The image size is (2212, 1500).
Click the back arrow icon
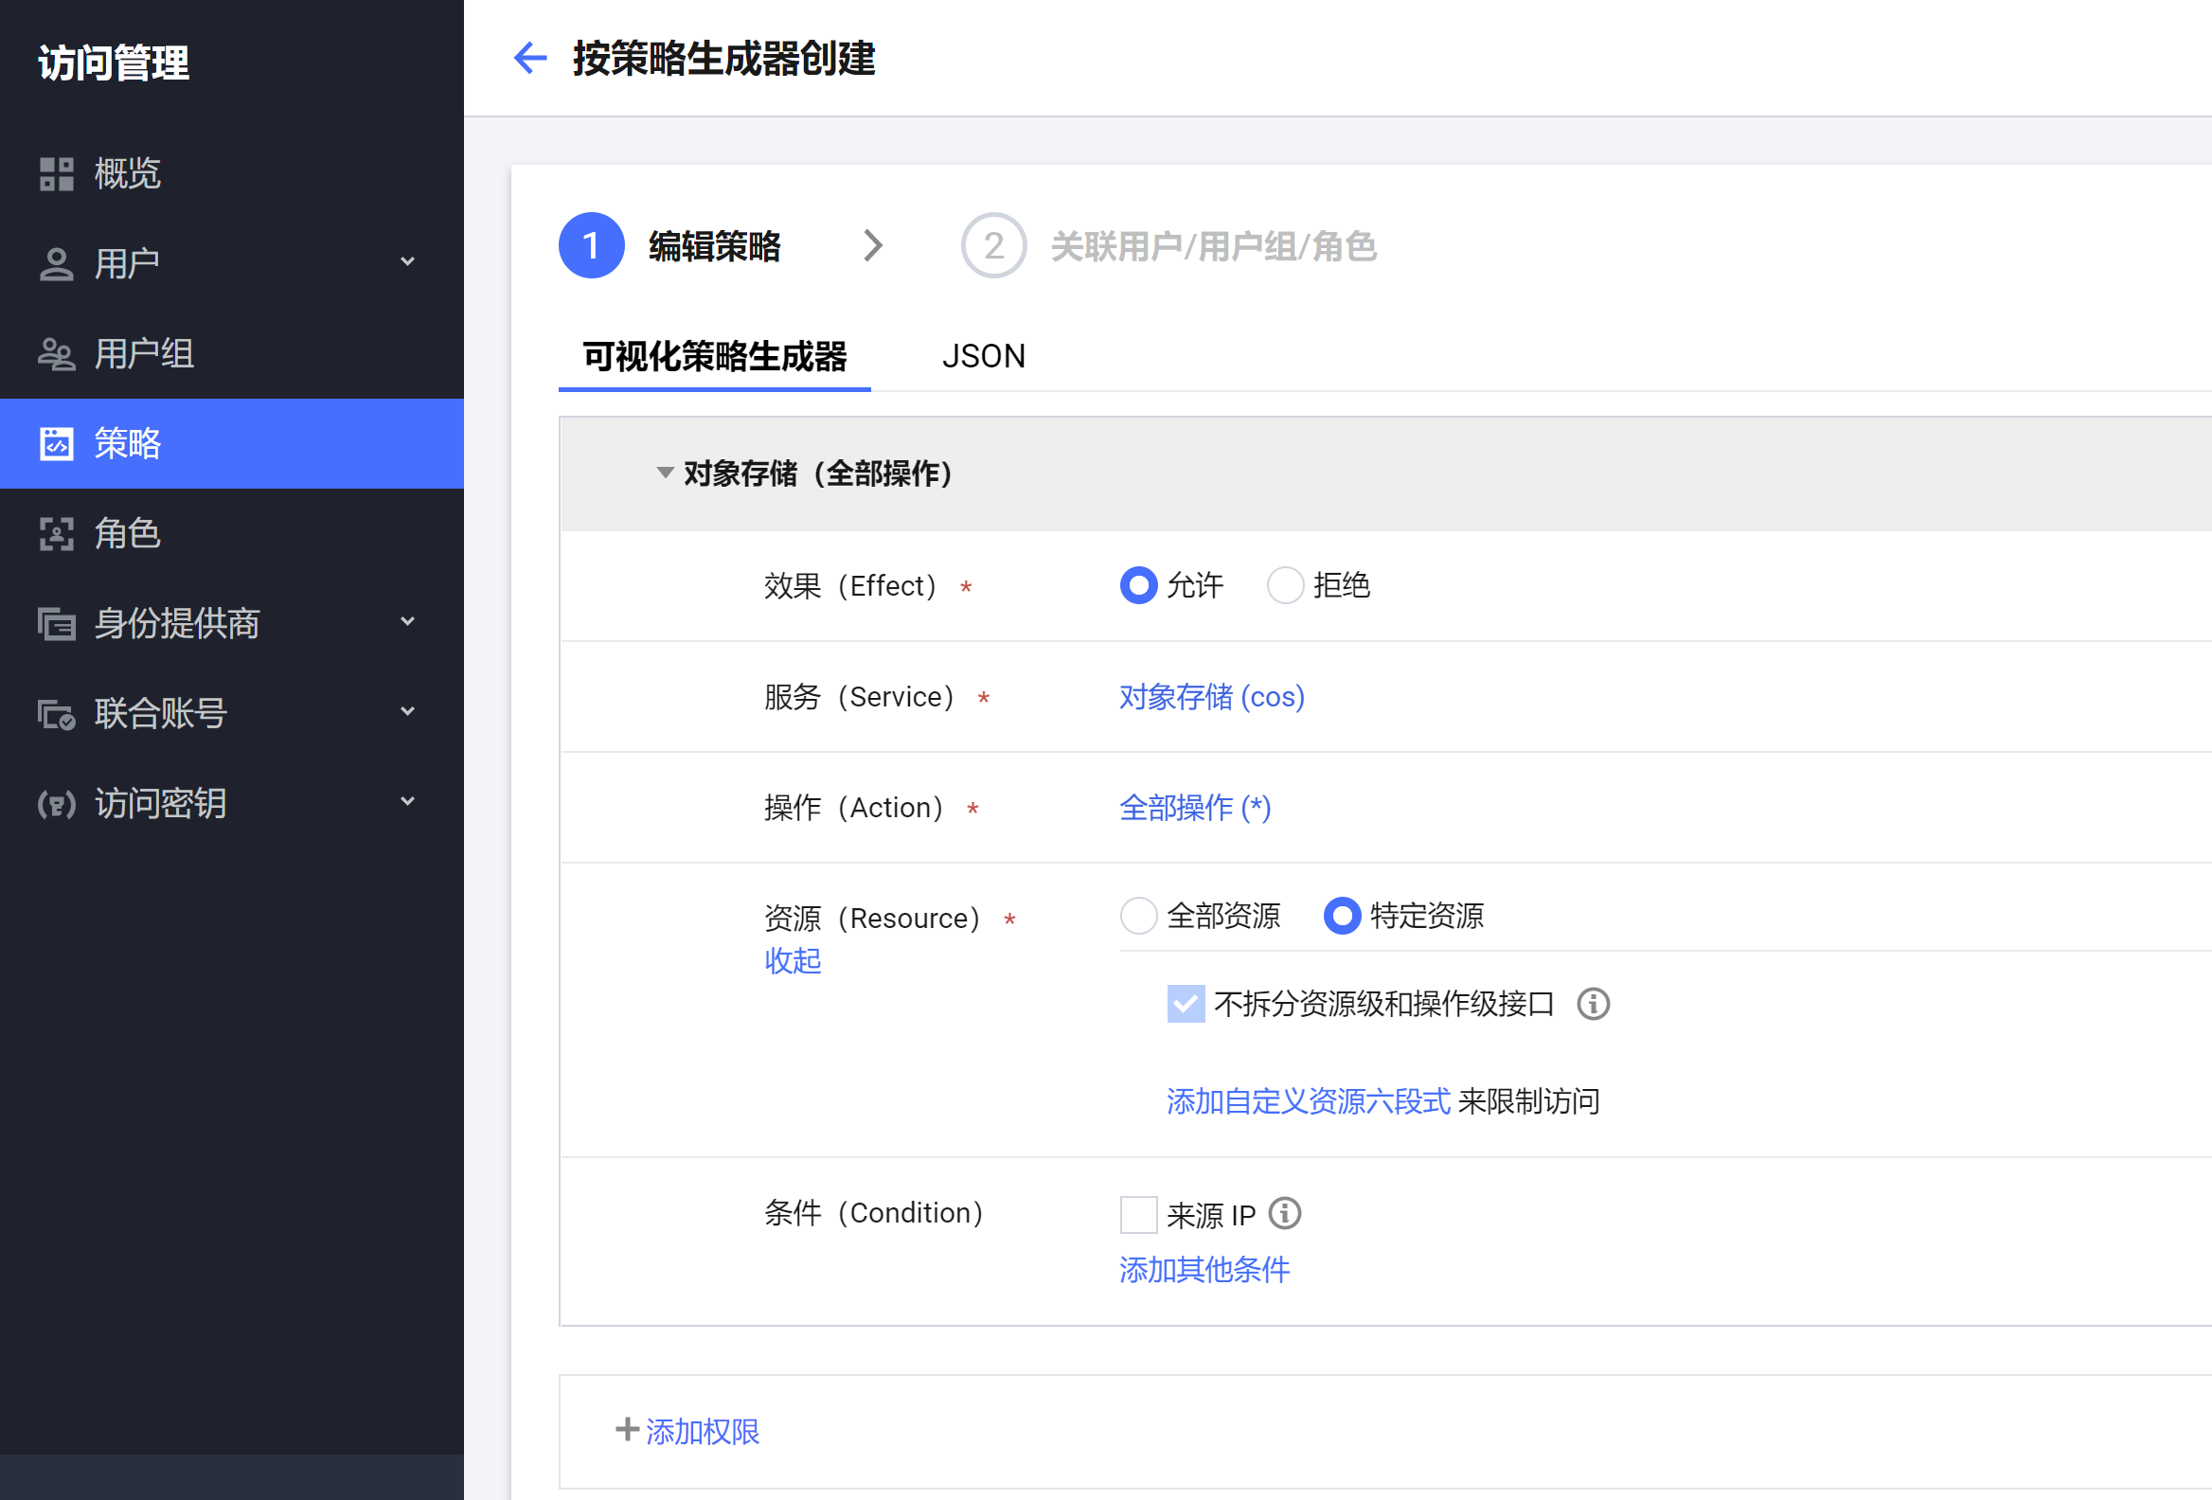click(529, 59)
